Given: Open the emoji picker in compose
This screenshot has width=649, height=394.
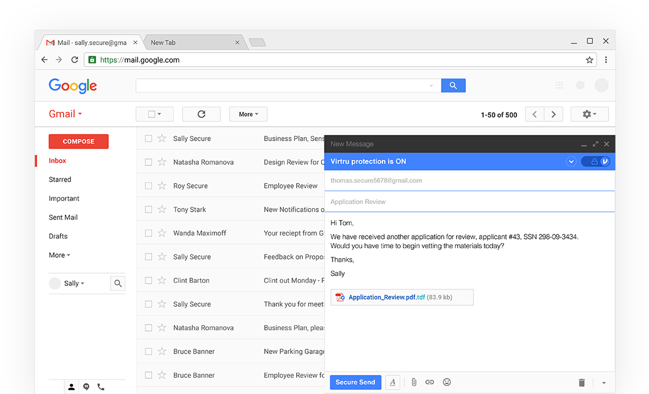Looking at the screenshot, I should [447, 382].
